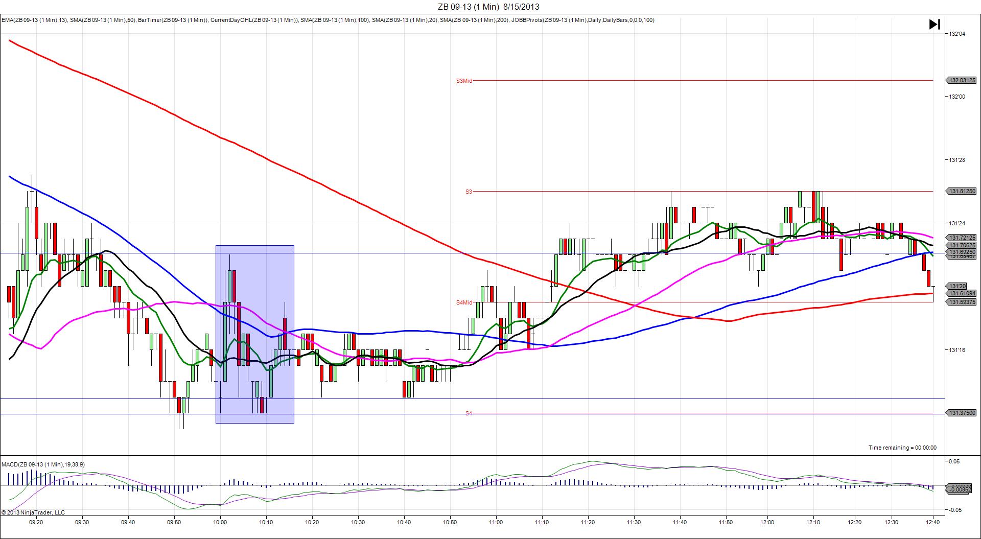Click the 132'04 price axis label
Image resolution: width=981 pixels, height=539 pixels.
[x=957, y=34]
